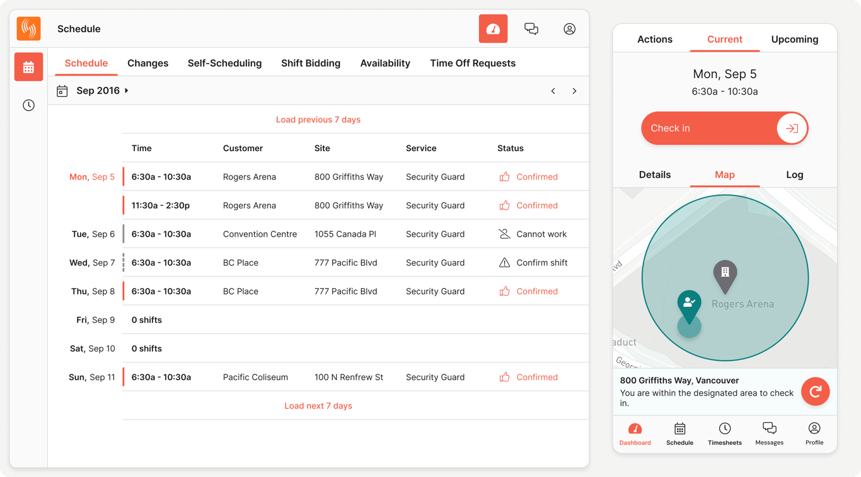Expand the Sep 2016 month picker arrow
The height and width of the screenshot is (477, 861).
pos(127,91)
